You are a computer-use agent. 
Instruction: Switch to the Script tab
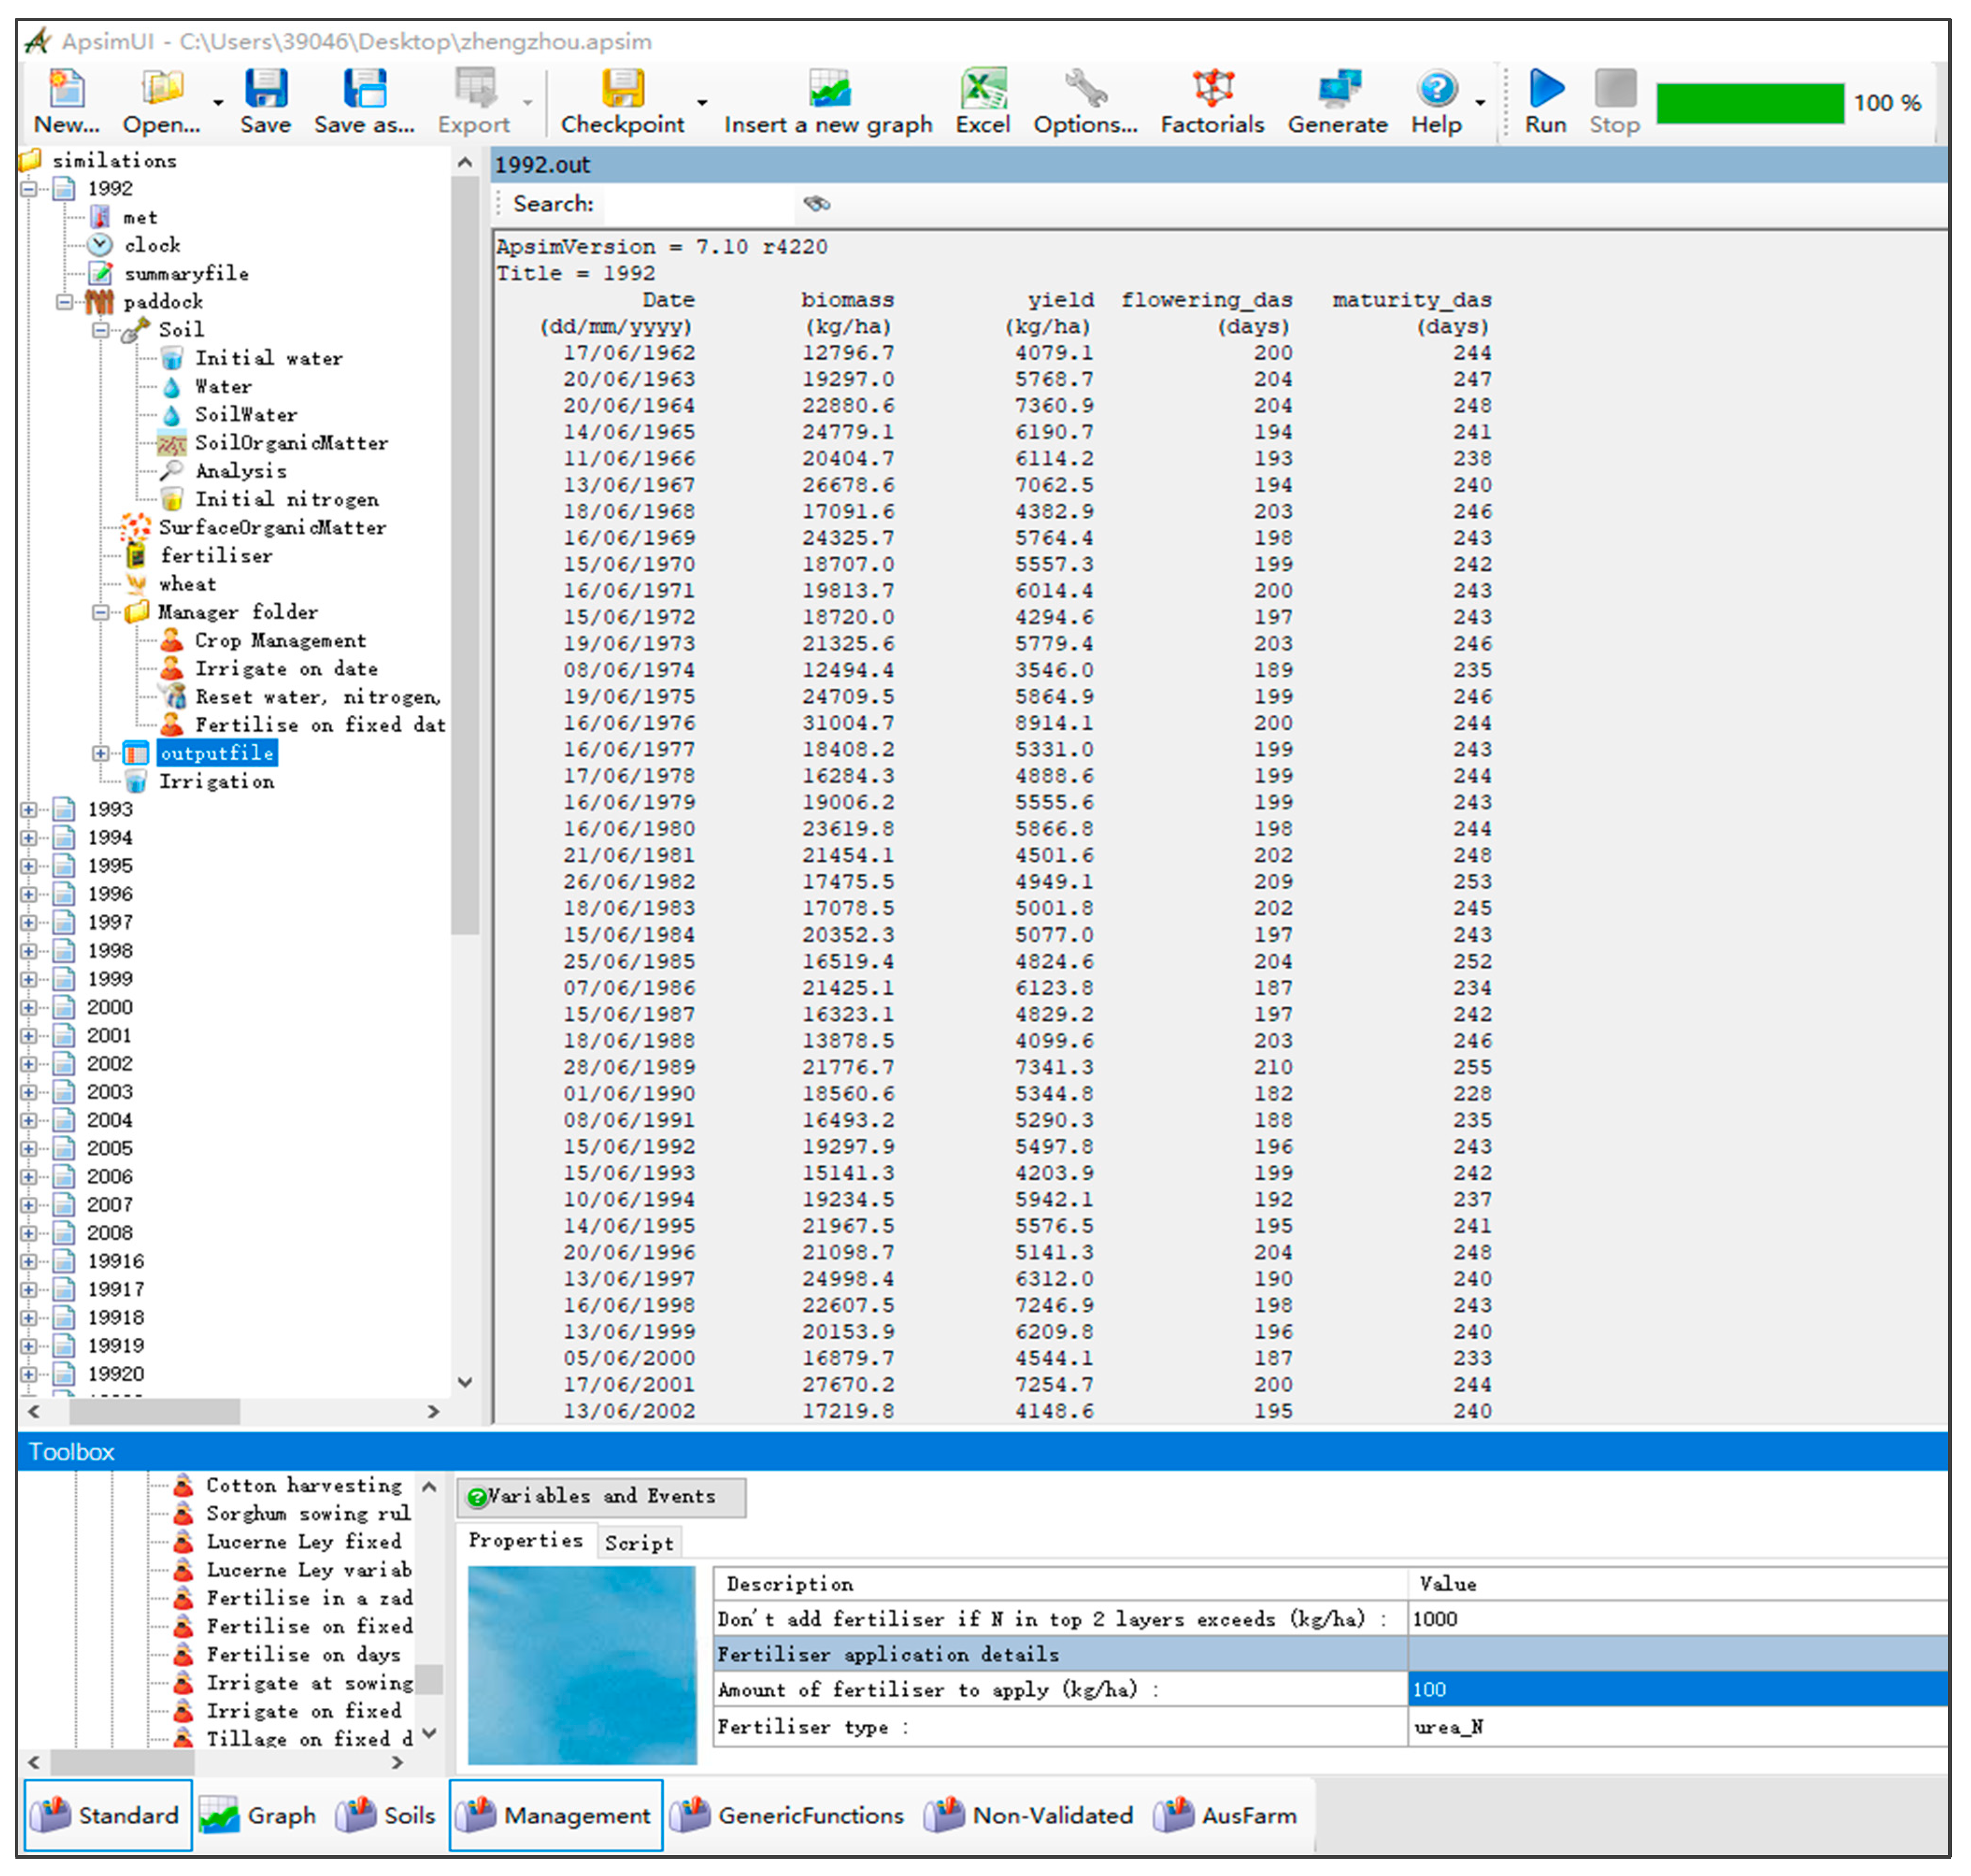[x=639, y=1543]
